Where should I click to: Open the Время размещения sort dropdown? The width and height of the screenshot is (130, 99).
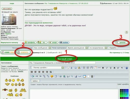pos(77,48)
